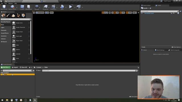This screenshot has width=182, height=102.
Task: Select Point Light in the list
Action: point(21,36)
